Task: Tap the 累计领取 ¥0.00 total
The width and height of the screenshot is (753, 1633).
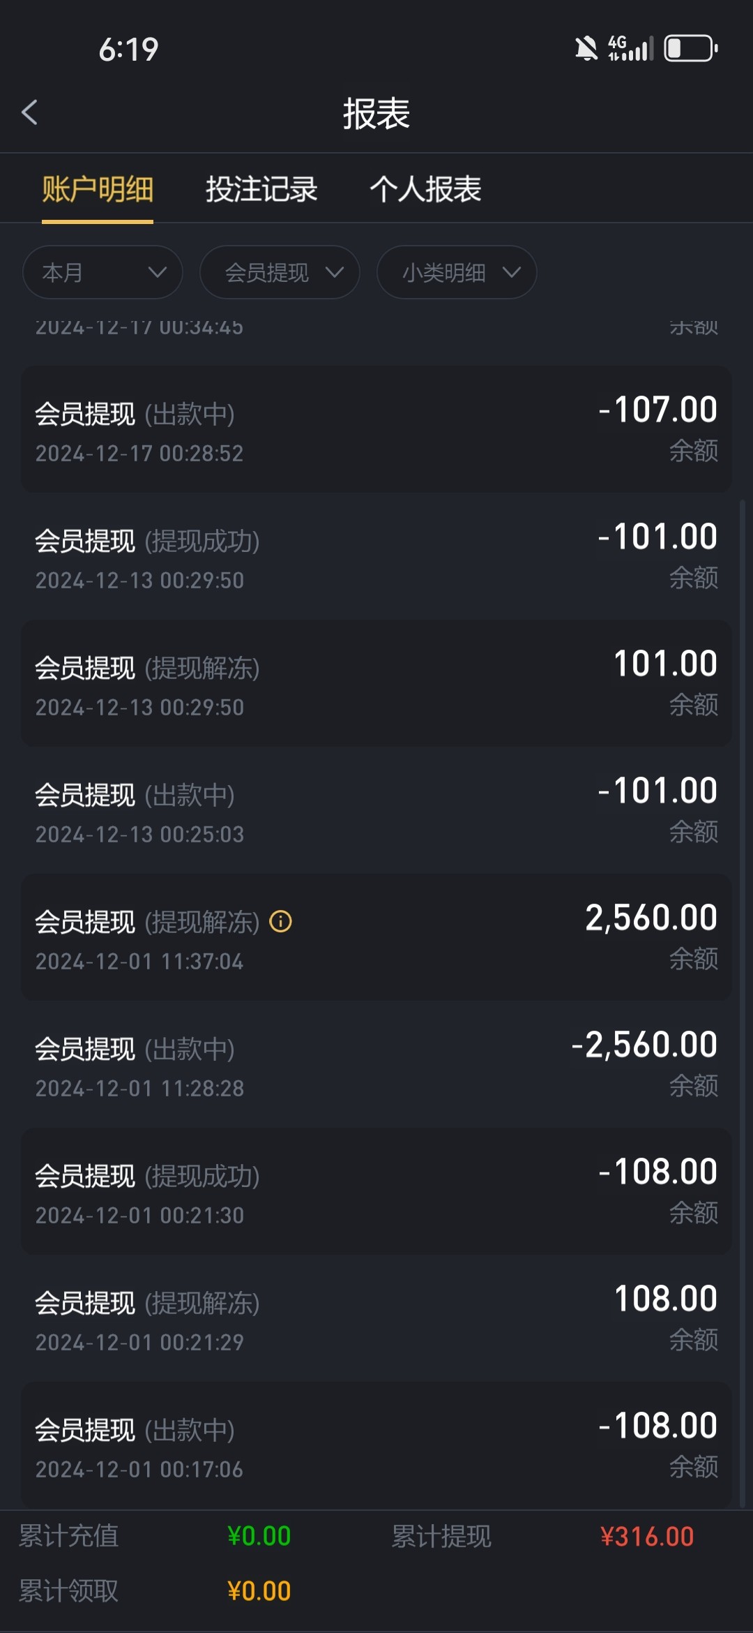Action: pyautogui.click(x=259, y=1591)
